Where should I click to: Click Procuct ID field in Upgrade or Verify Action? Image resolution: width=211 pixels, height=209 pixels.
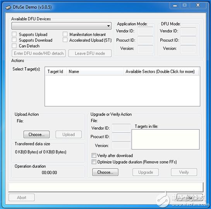pyautogui.click(x=121, y=137)
